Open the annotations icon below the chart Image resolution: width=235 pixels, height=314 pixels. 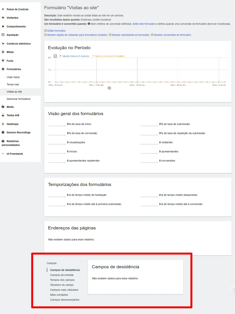point(109,88)
